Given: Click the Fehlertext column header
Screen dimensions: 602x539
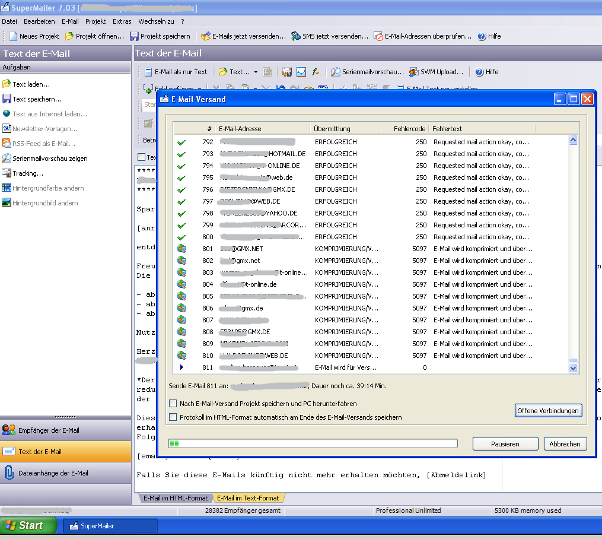Looking at the screenshot, I should point(482,129).
